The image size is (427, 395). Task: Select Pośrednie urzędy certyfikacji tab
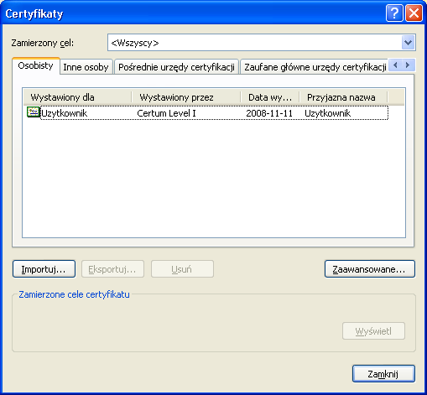click(x=176, y=67)
